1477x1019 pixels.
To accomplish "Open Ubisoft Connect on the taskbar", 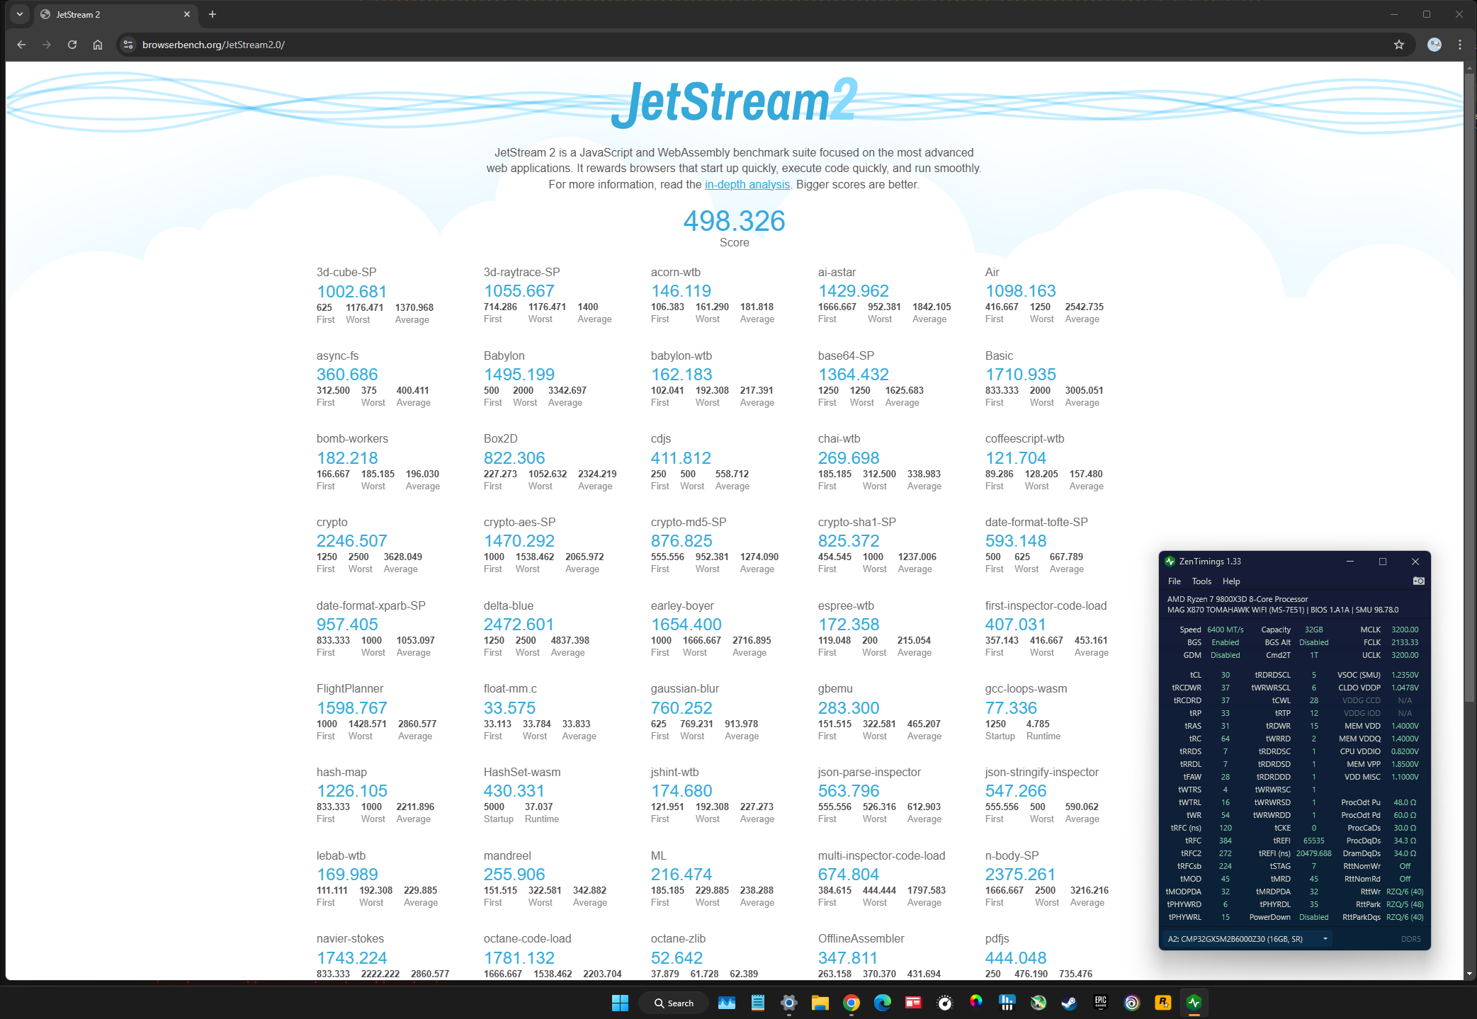I will [x=1131, y=1003].
